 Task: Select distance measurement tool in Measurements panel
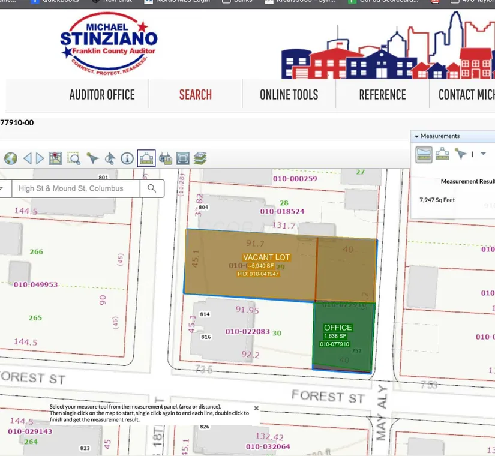pos(443,154)
